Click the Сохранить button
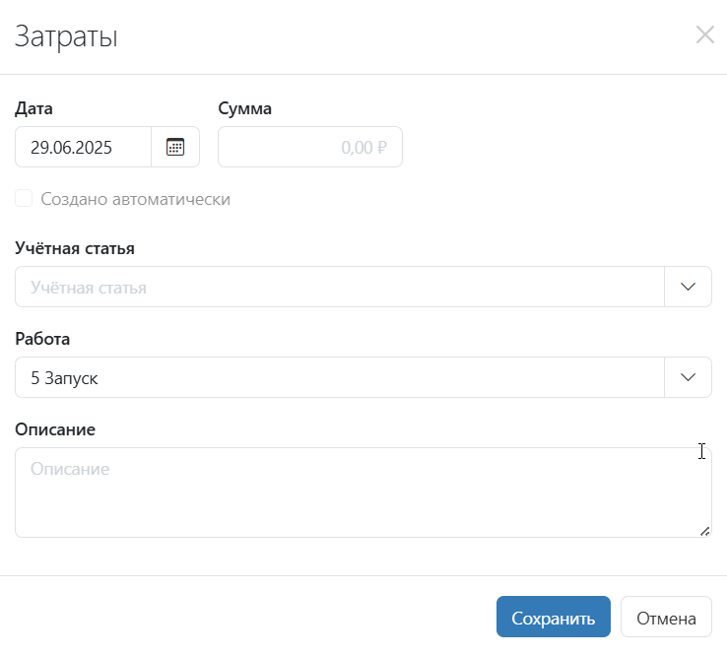 (554, 617)
